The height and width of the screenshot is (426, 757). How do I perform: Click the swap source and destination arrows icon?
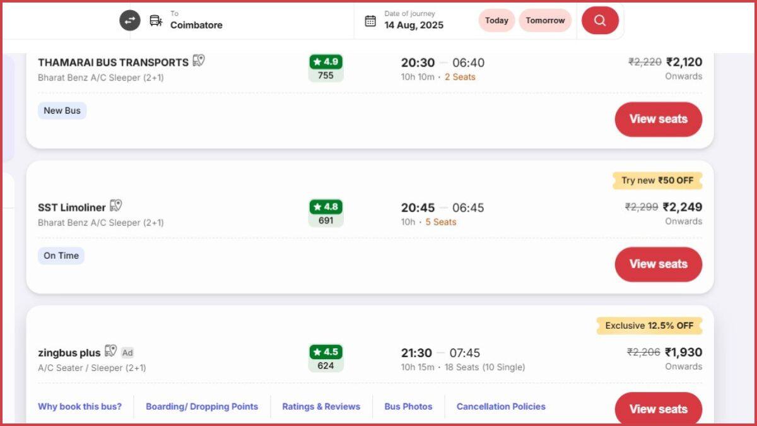(x=129, y=20)
